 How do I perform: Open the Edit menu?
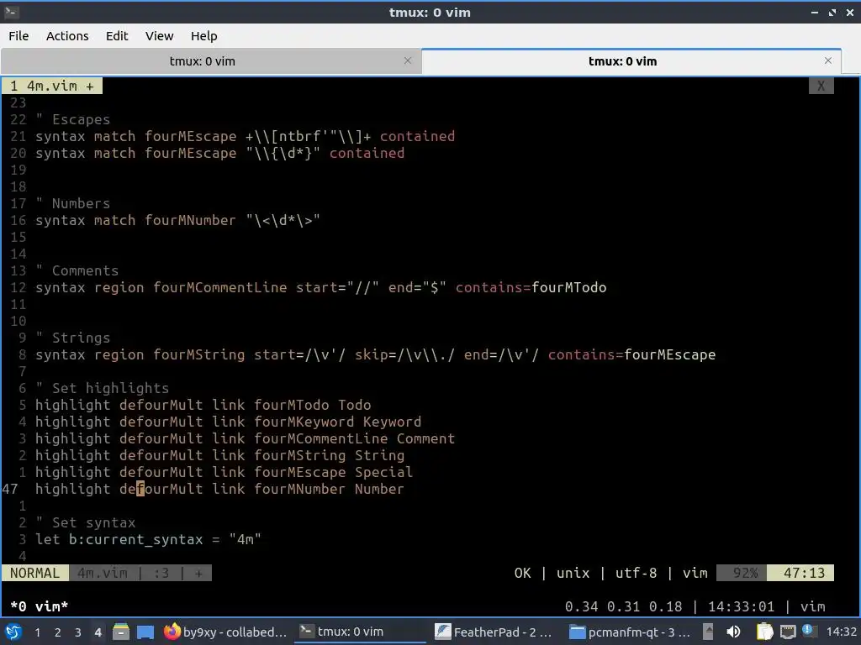[116, 35]
